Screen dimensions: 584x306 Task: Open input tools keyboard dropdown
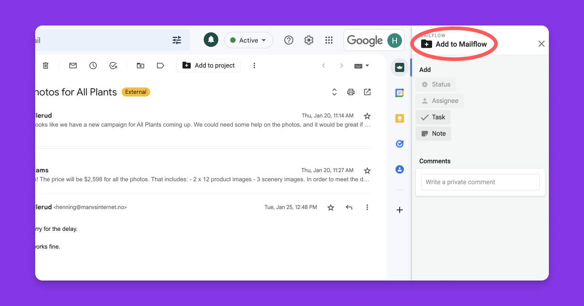pyautogui.click(x=362, y=66)
